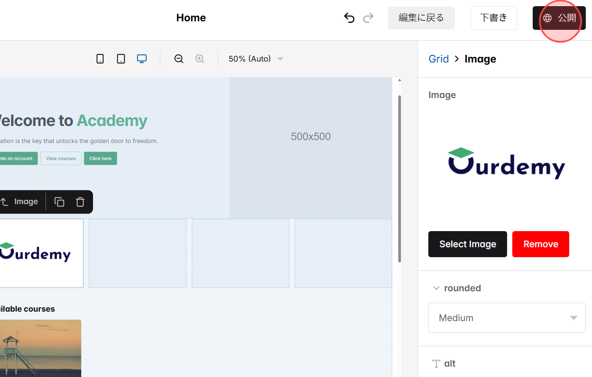Click the Select Image button
The height and width of the screenshot is (377, 592).
(x=467, y=244)
